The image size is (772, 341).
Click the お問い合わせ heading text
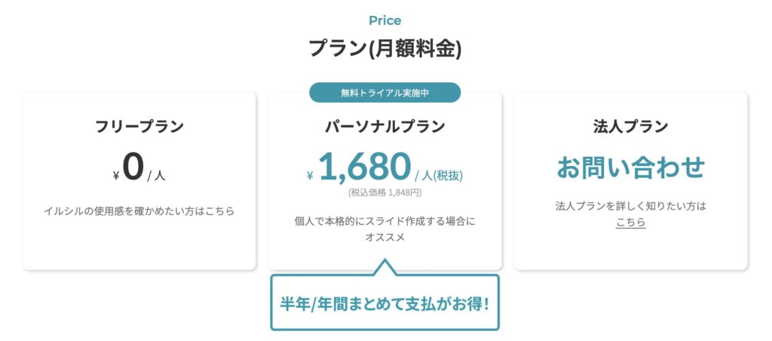click(x=630, y=167)
